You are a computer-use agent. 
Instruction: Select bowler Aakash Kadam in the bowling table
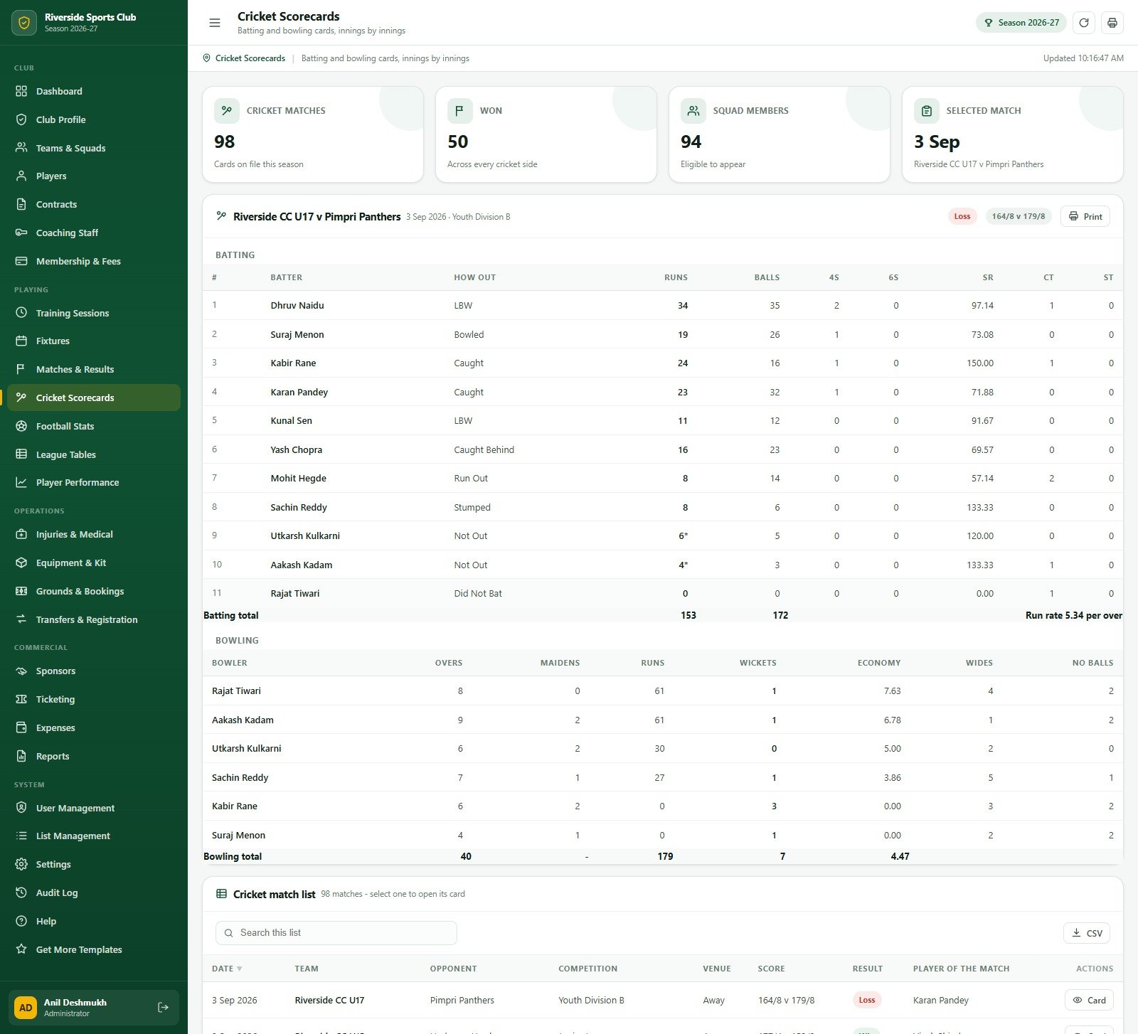(243, 720)
